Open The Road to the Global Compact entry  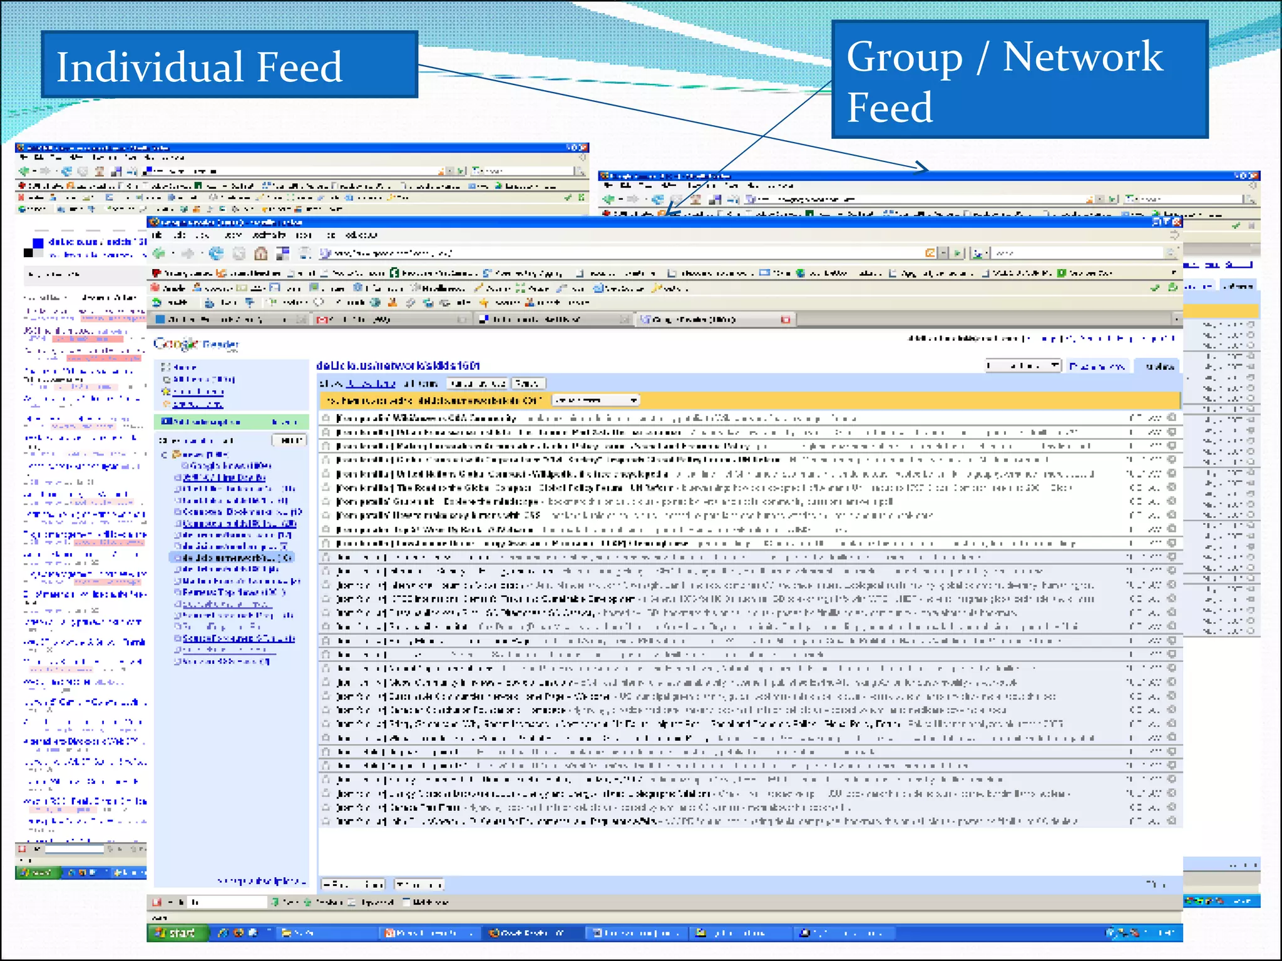tap(749, 487)
